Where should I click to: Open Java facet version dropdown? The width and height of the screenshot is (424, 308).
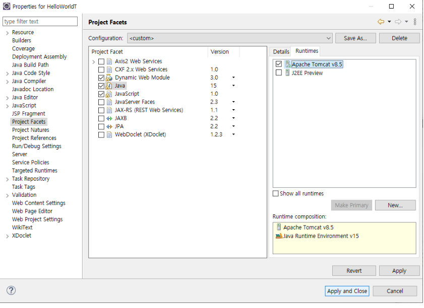pyautogui.click(x=233, y=86)
